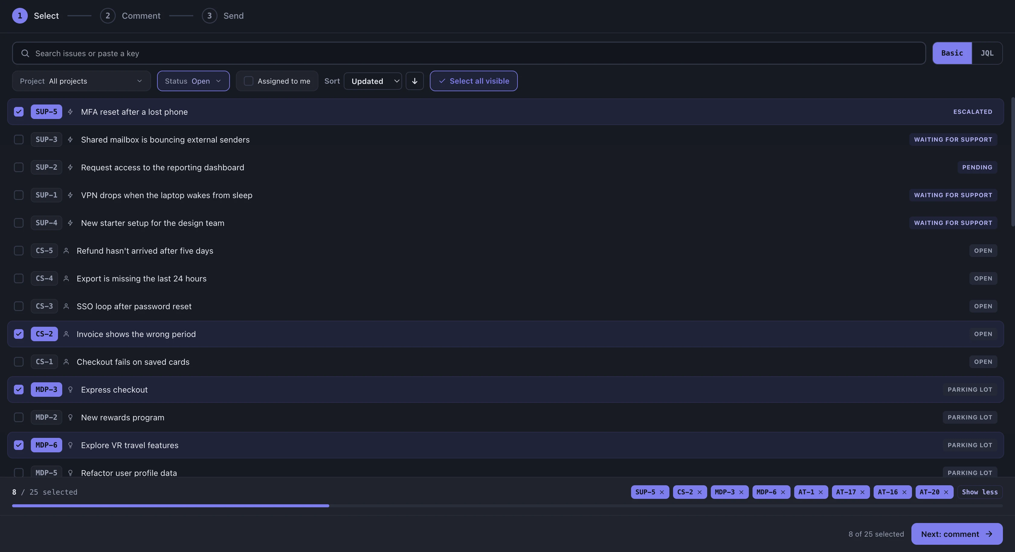This screenshot has height=552, width=1015.
Task: Remove the MDP-6 chip with its x icon
Action: coord(783,492)
